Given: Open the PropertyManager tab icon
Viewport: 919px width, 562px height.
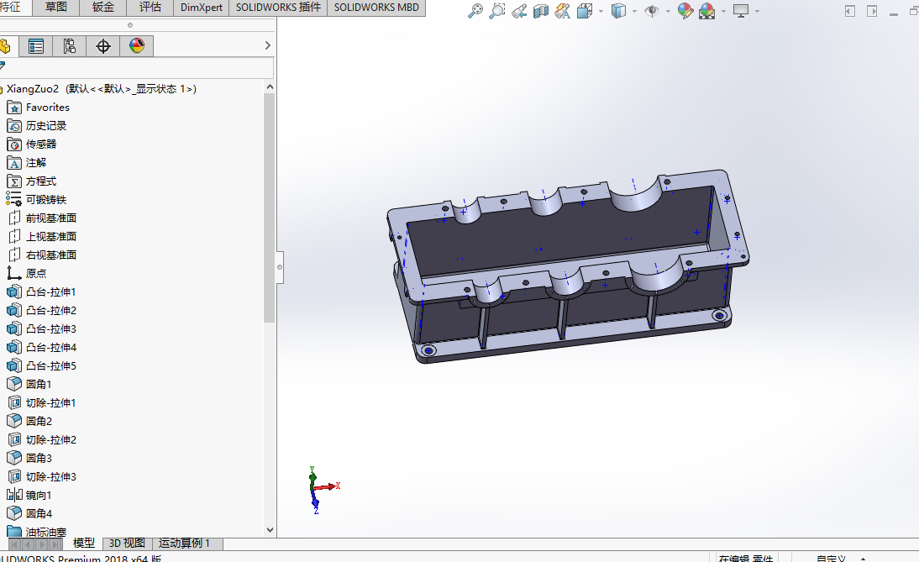Looking at the screenshot, I should point(36,45).
